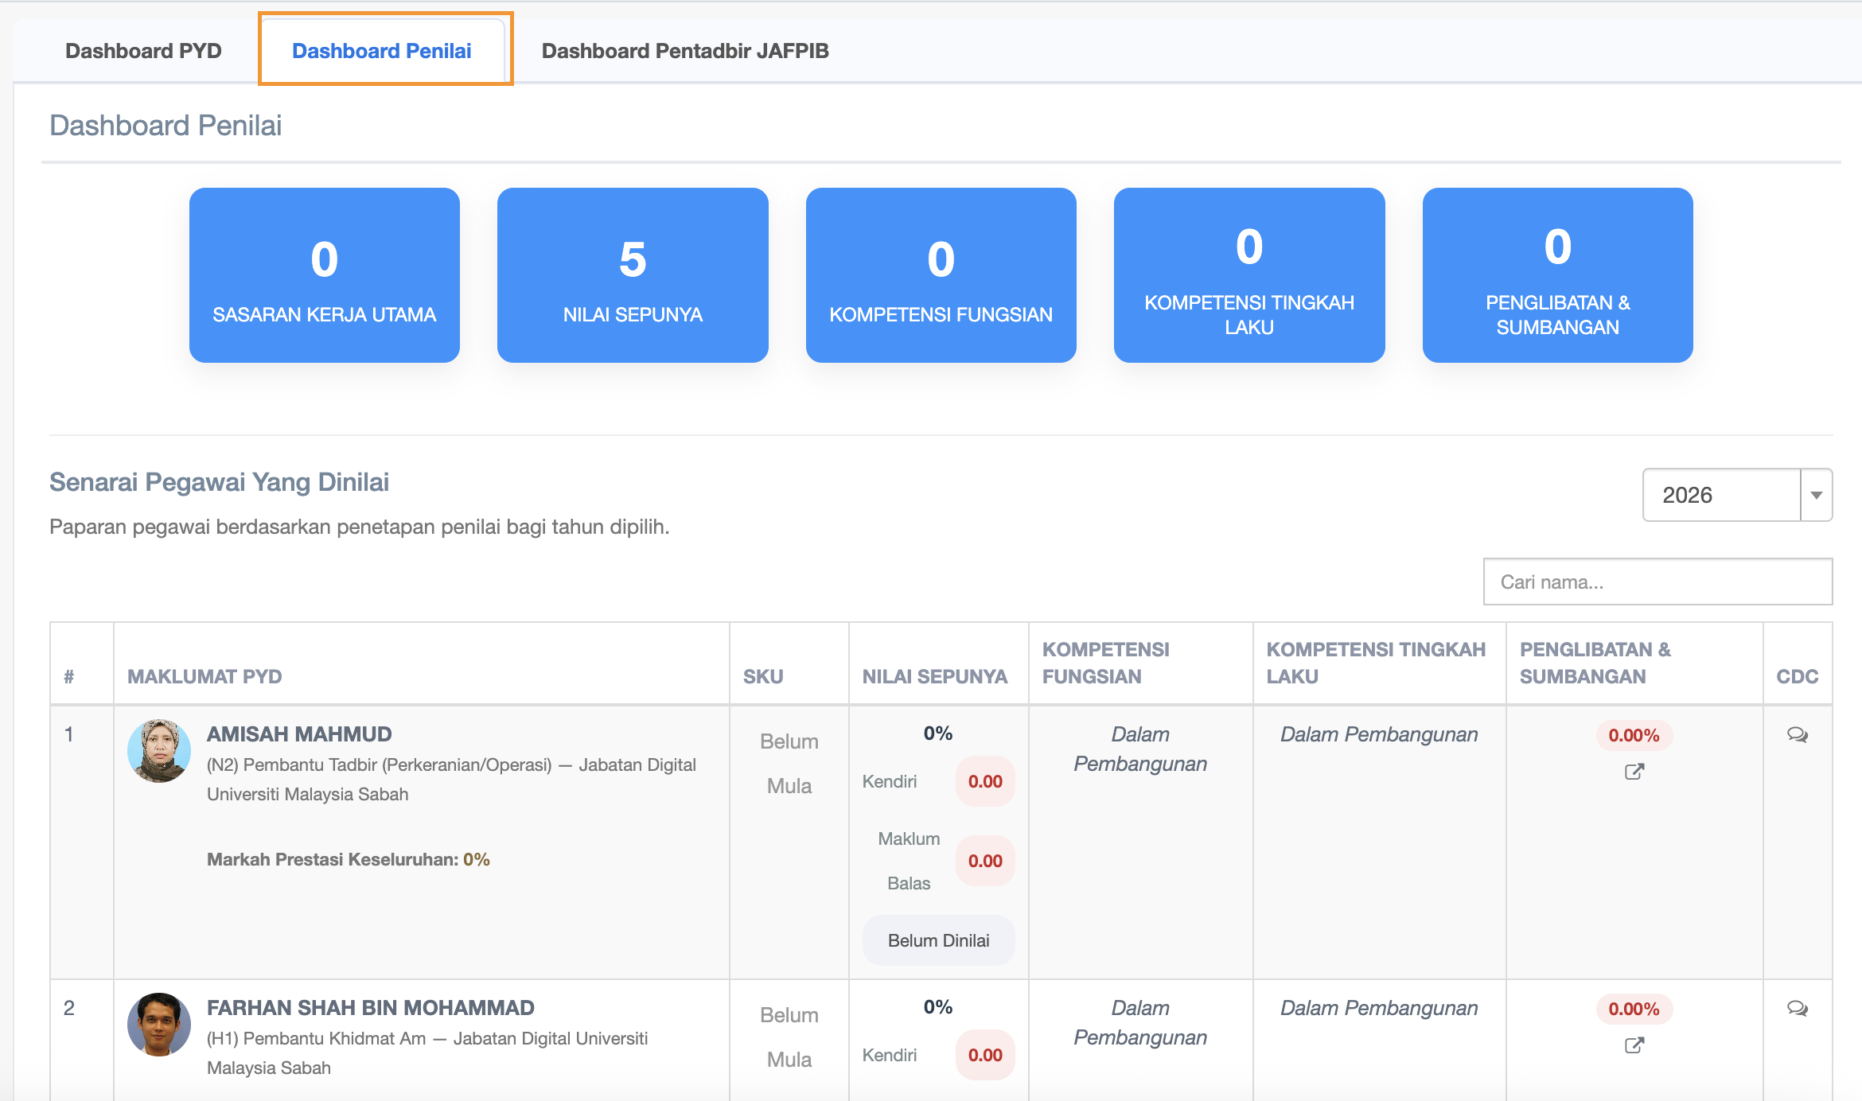
Task: Open external link icon in Amisah Mahmud's row
Action: point(1634,772)
